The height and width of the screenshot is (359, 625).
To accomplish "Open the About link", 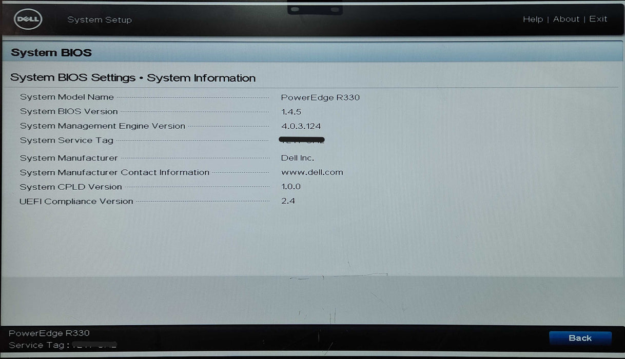I will tap(566, 19).
